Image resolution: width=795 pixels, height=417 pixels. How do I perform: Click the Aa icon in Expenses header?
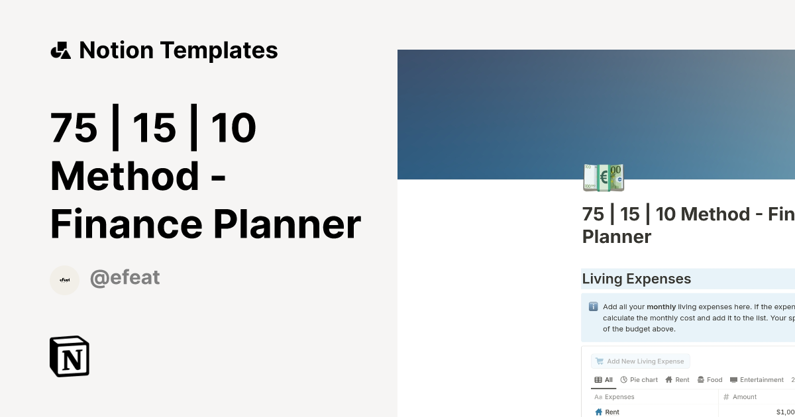coord(598,396)
